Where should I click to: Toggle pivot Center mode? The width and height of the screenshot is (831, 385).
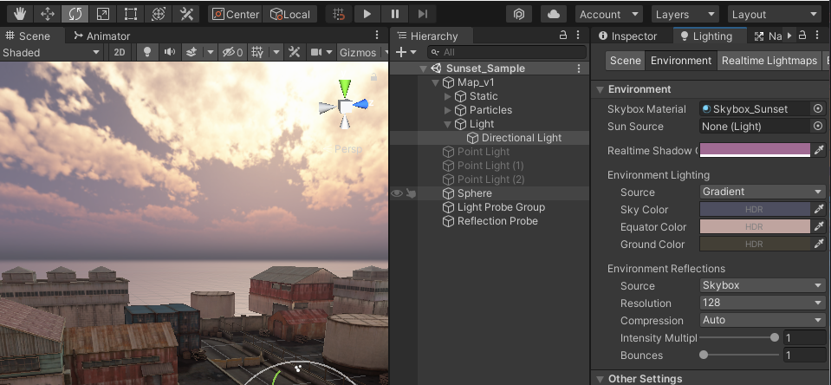pyautogui.click(x=236, y=15)
